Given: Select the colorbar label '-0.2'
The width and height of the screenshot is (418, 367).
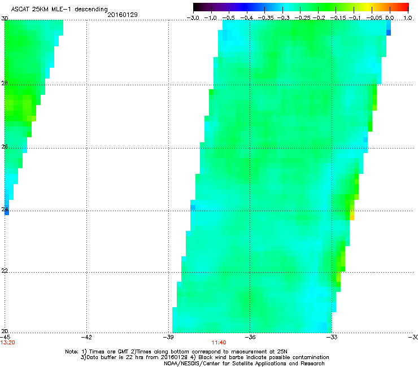Looking at the screenshot, I should (x=319, y=18).
